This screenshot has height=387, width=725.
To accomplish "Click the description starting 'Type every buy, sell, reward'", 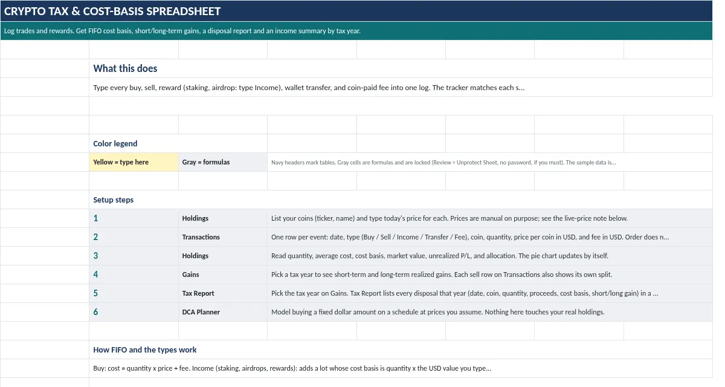I will tap(401, 87).
